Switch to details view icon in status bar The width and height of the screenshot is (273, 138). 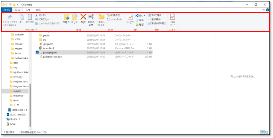[263, 132]
